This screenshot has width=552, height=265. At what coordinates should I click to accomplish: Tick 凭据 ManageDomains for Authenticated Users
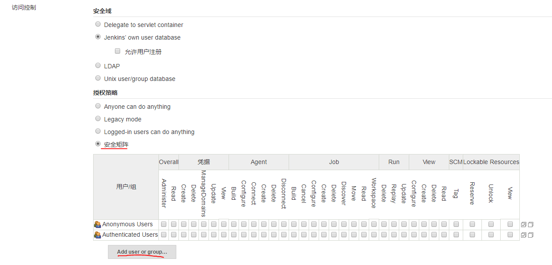coord(204,235)
